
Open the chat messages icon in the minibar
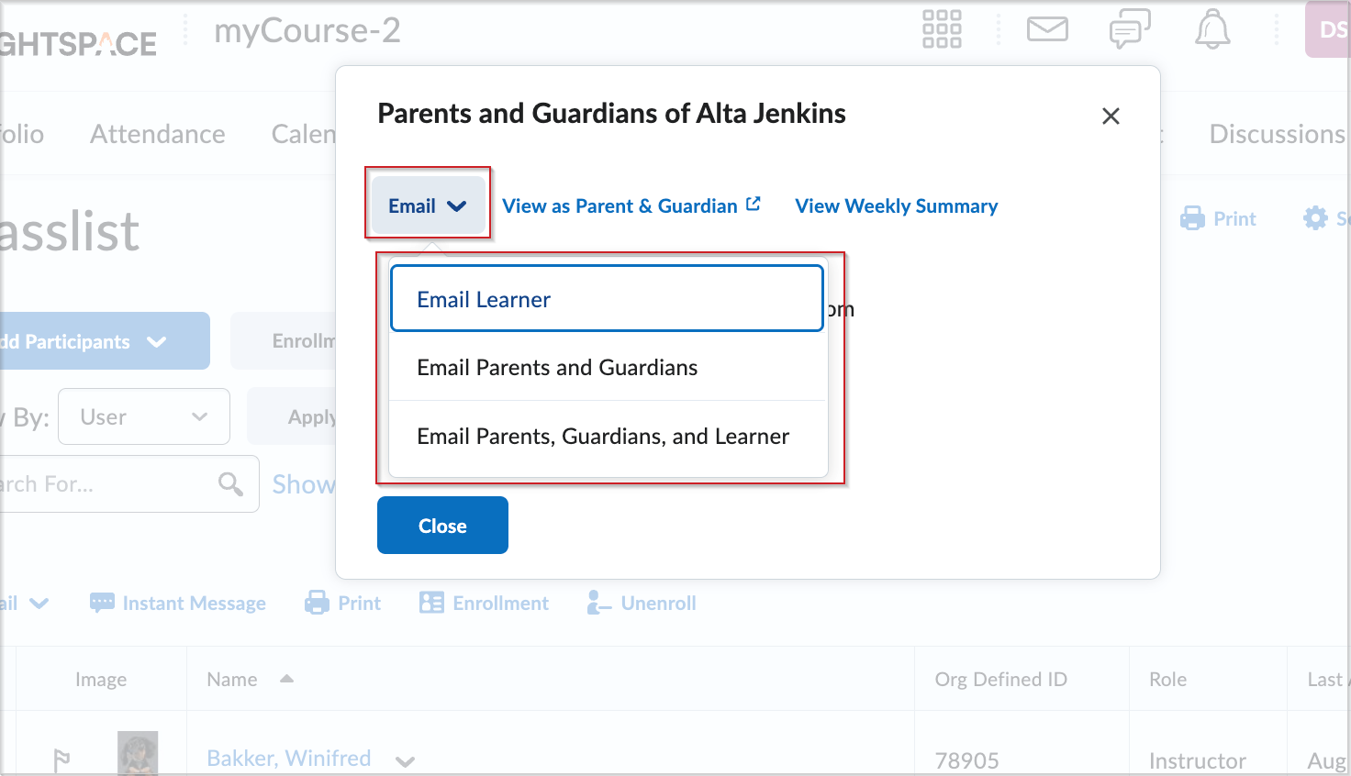tap(1129, 29)
